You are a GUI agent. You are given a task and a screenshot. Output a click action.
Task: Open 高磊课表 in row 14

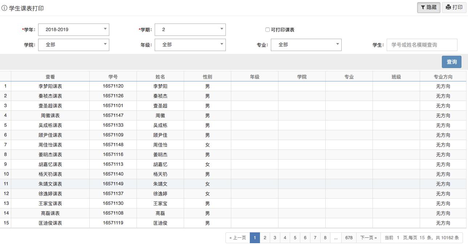point(50,213)
